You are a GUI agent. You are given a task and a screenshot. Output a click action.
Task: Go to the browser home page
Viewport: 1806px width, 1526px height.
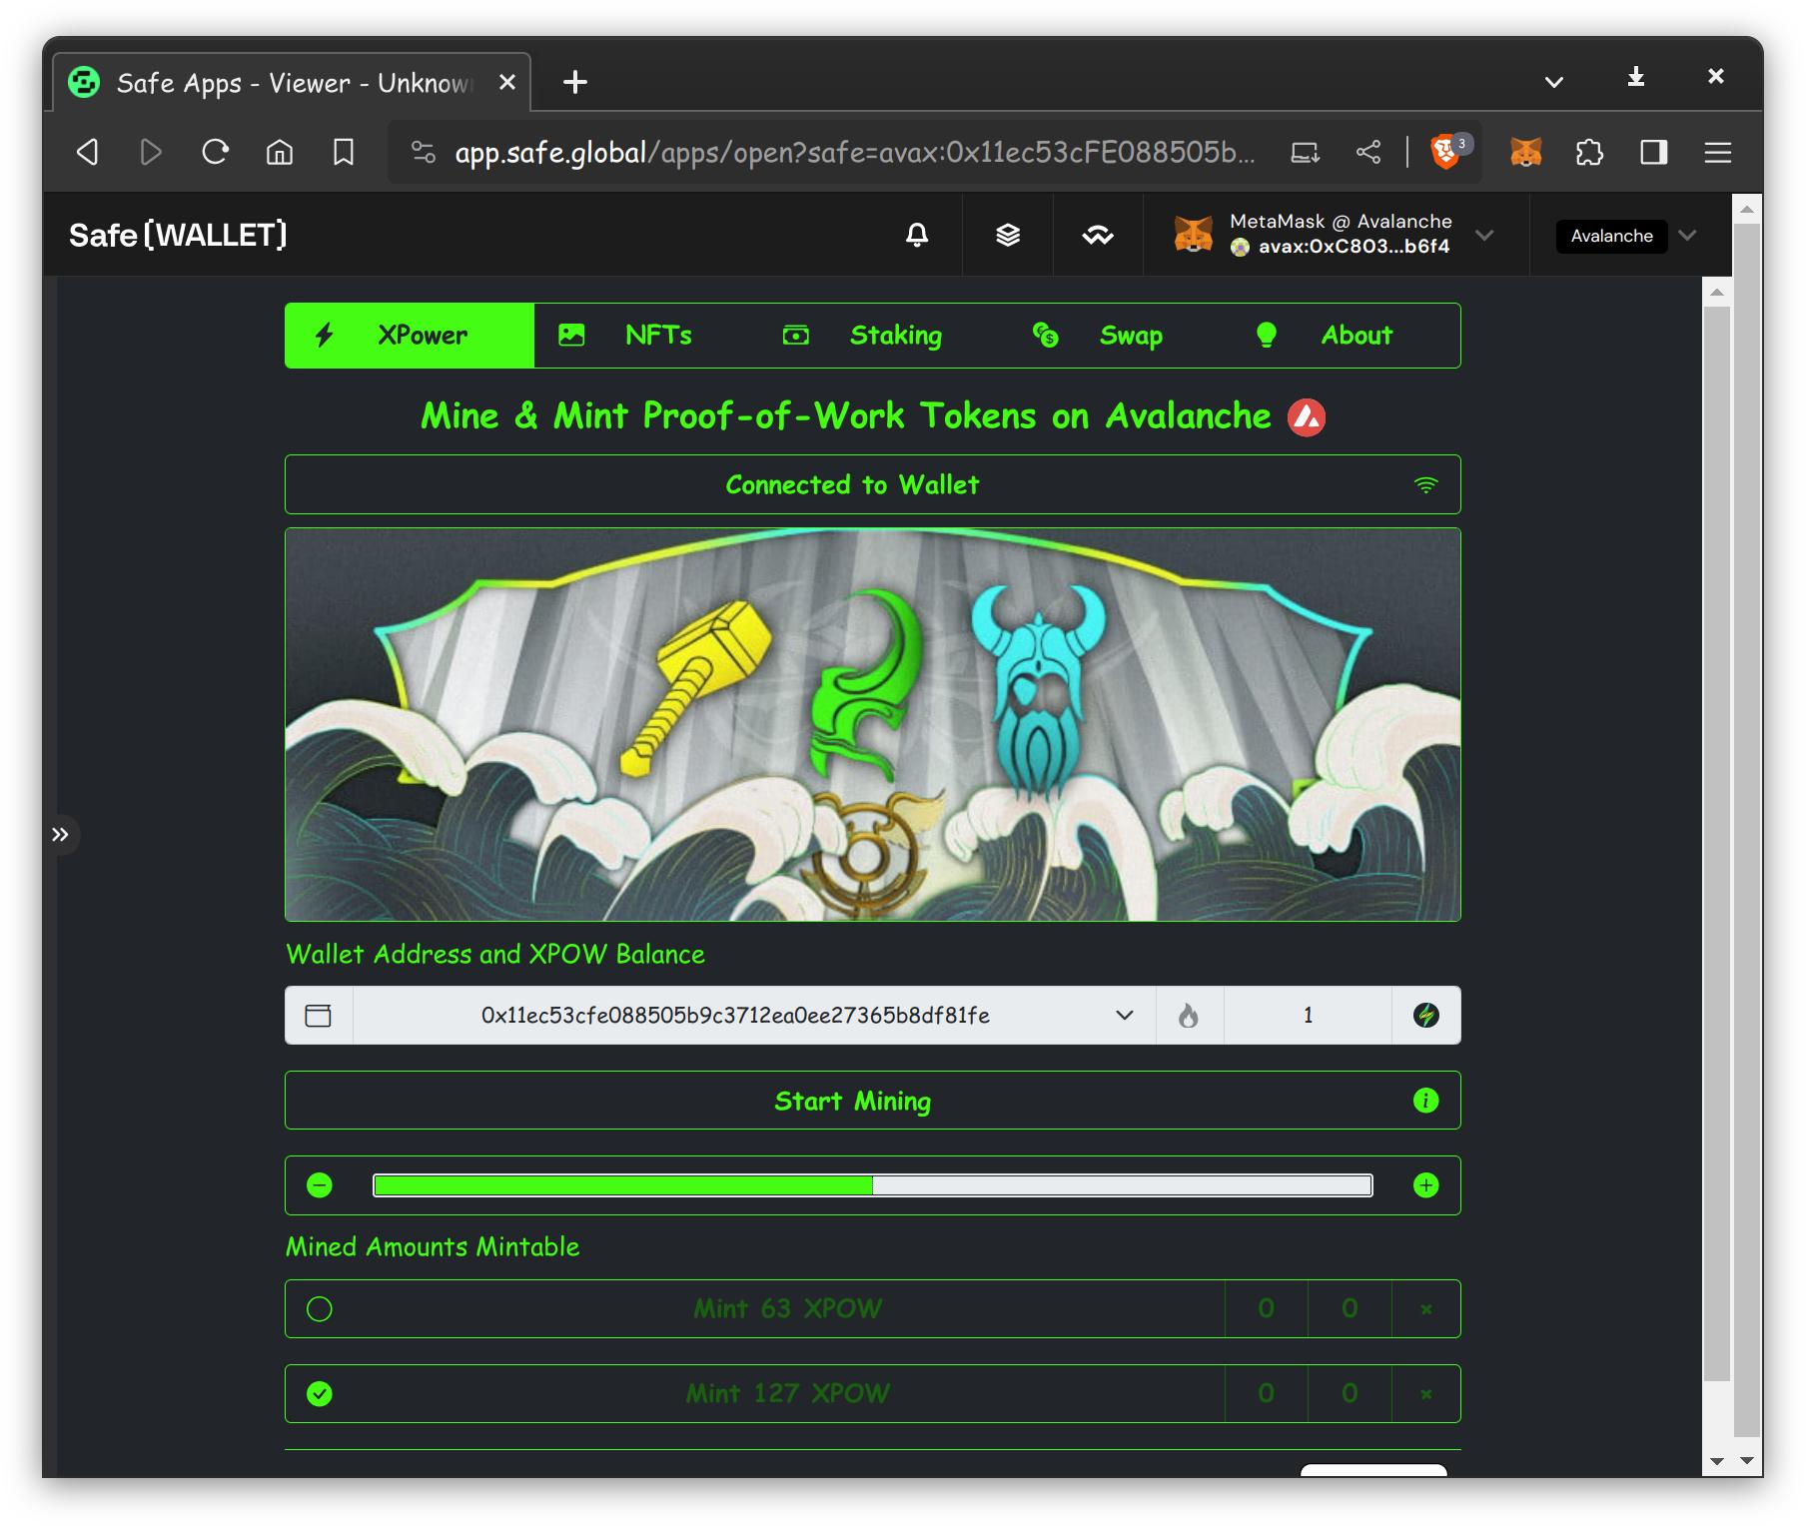click(280, 152)
